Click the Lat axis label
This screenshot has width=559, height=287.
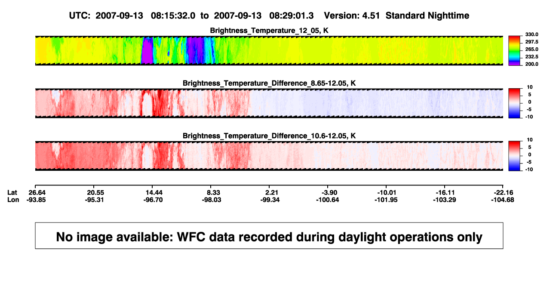(13, 192)
